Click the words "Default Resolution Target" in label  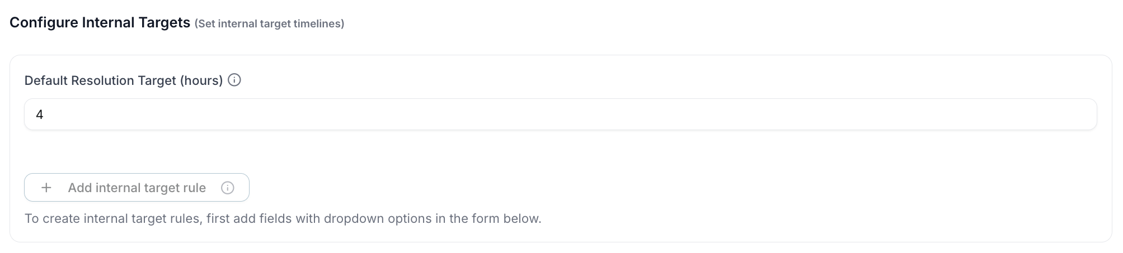tap(101, 80)
